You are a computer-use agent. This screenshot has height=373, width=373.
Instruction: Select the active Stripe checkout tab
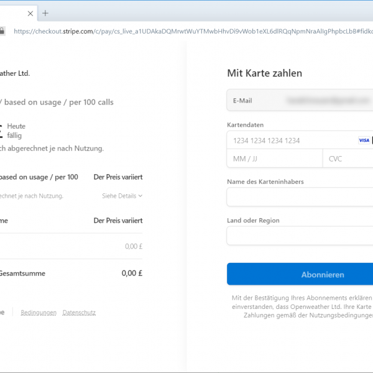[x=12, y=13]
